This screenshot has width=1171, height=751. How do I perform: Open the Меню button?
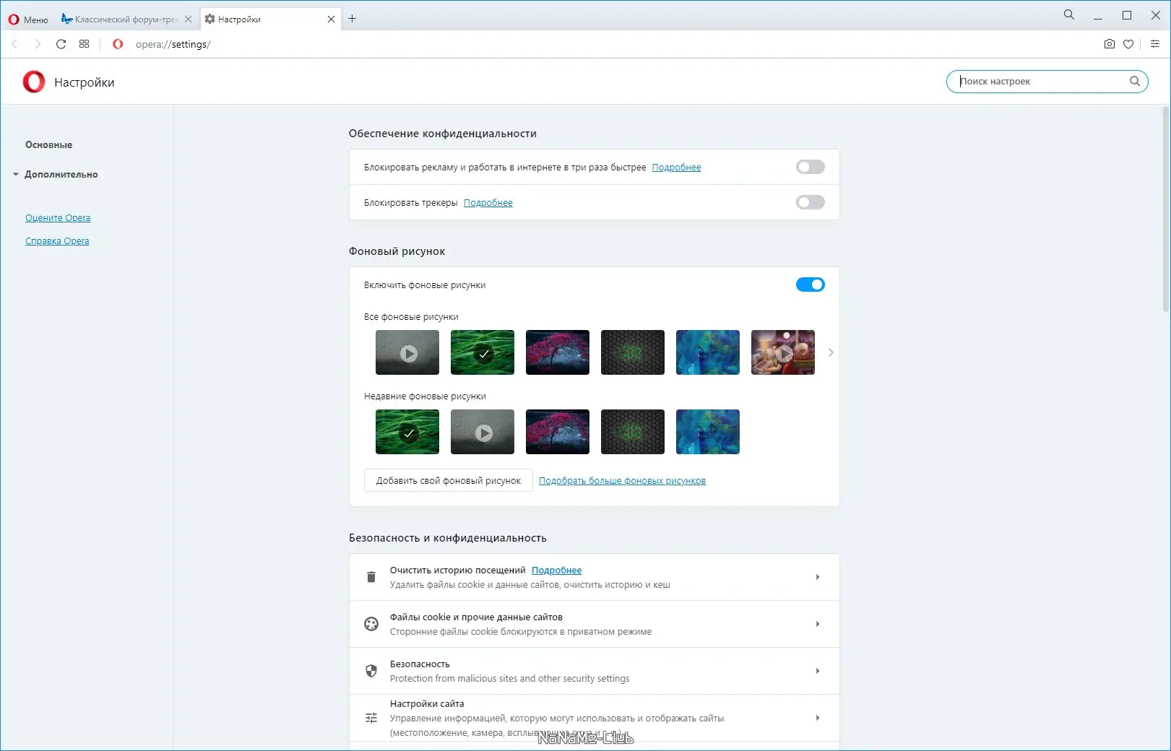pyautogui.click(x=27, y=19)
